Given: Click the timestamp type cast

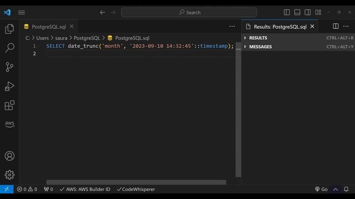Looking at the screenshot, I should point(214,46).
